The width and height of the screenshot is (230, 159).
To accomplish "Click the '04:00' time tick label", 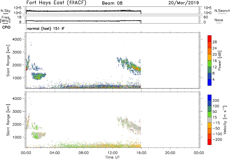I will pyautogui.click(x=55, y=153).
